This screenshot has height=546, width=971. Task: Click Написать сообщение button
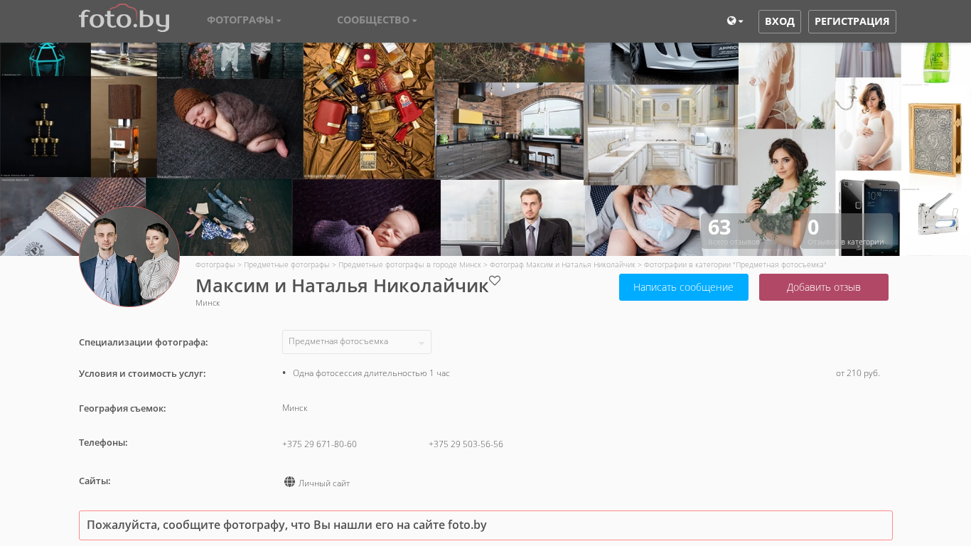683,287
